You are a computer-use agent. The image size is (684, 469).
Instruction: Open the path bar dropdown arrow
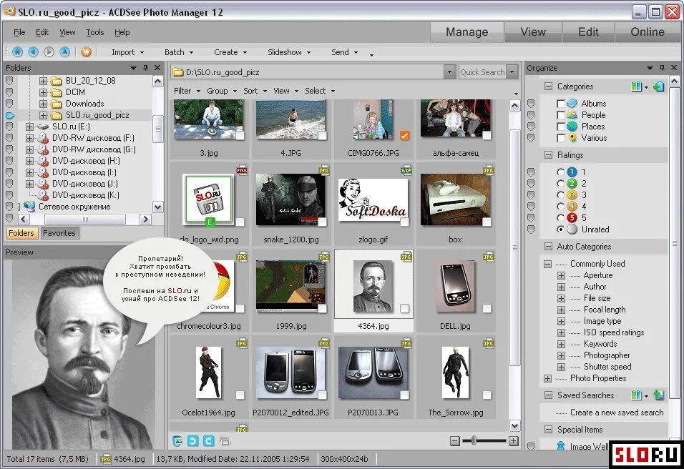point(449,72)
